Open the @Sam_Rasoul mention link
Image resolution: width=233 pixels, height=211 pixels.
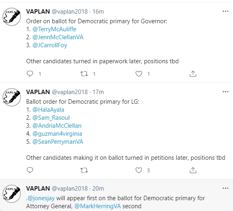[51, 118]
